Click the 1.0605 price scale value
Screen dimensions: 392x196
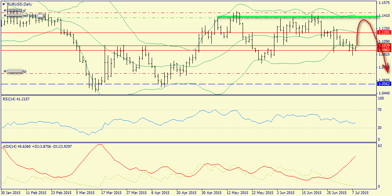384,80
